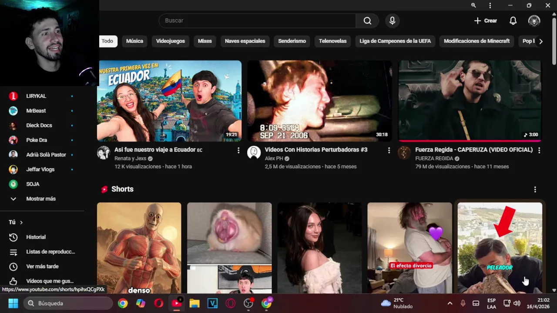The height and width of the screenshot is (313, 557).
Task: Open Ver más tarde in sidebar
Action: coord(41,266)
